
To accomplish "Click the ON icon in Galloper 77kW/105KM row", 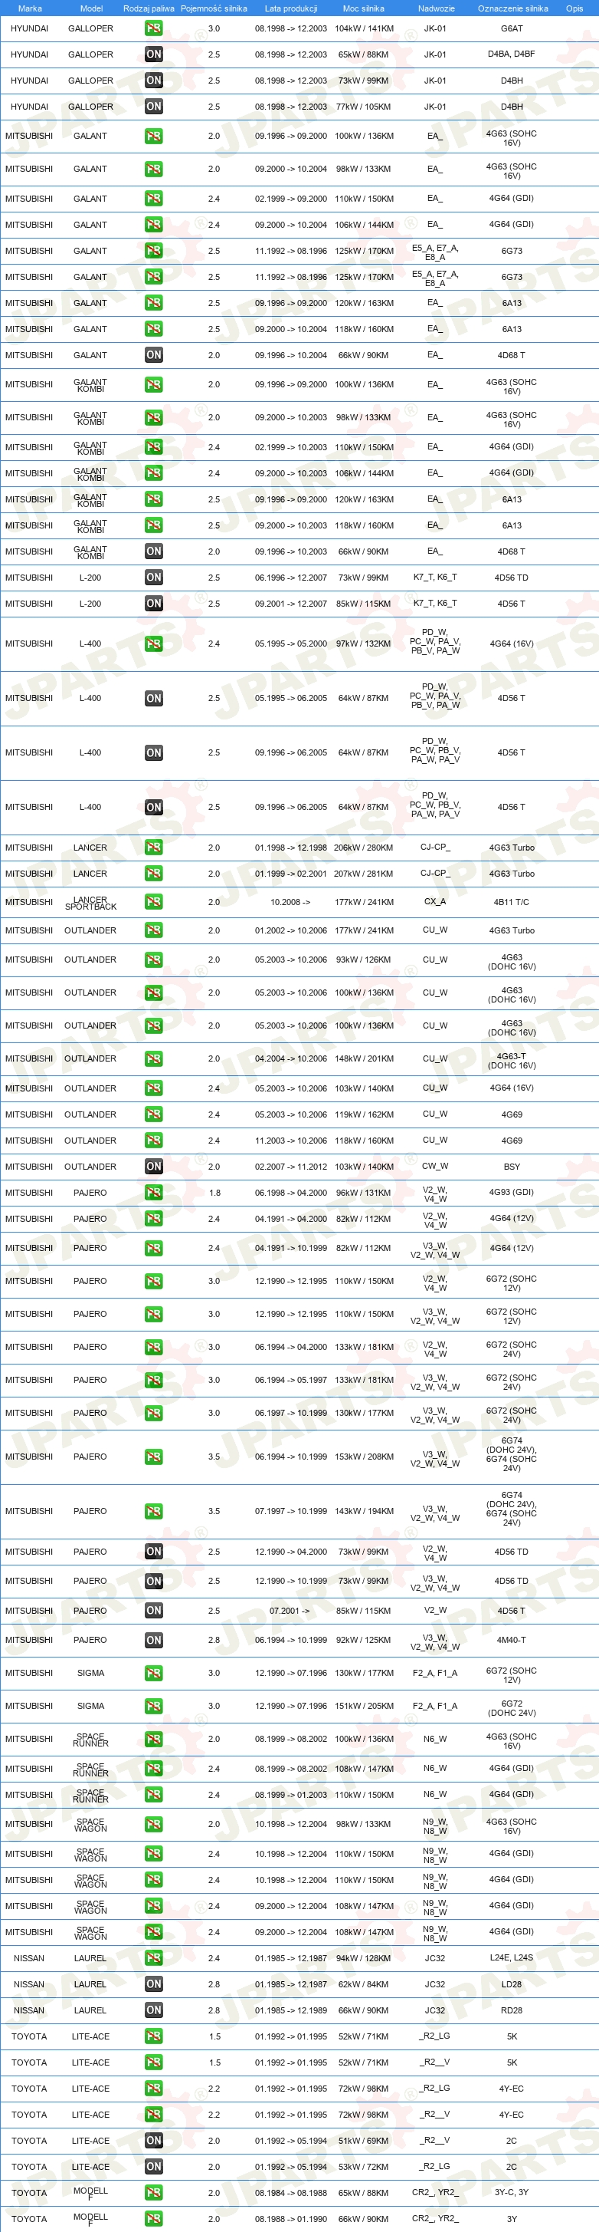I will 153,107.
